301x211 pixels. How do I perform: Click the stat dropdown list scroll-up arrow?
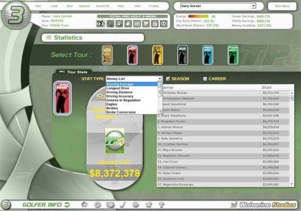tap(160, 84)
